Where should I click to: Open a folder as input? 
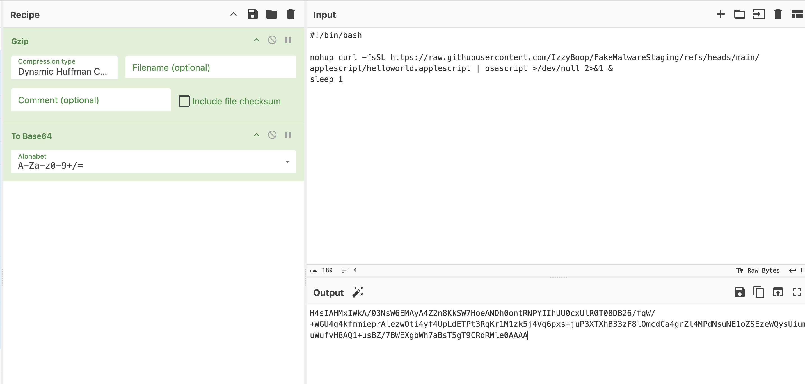[739, 14]
